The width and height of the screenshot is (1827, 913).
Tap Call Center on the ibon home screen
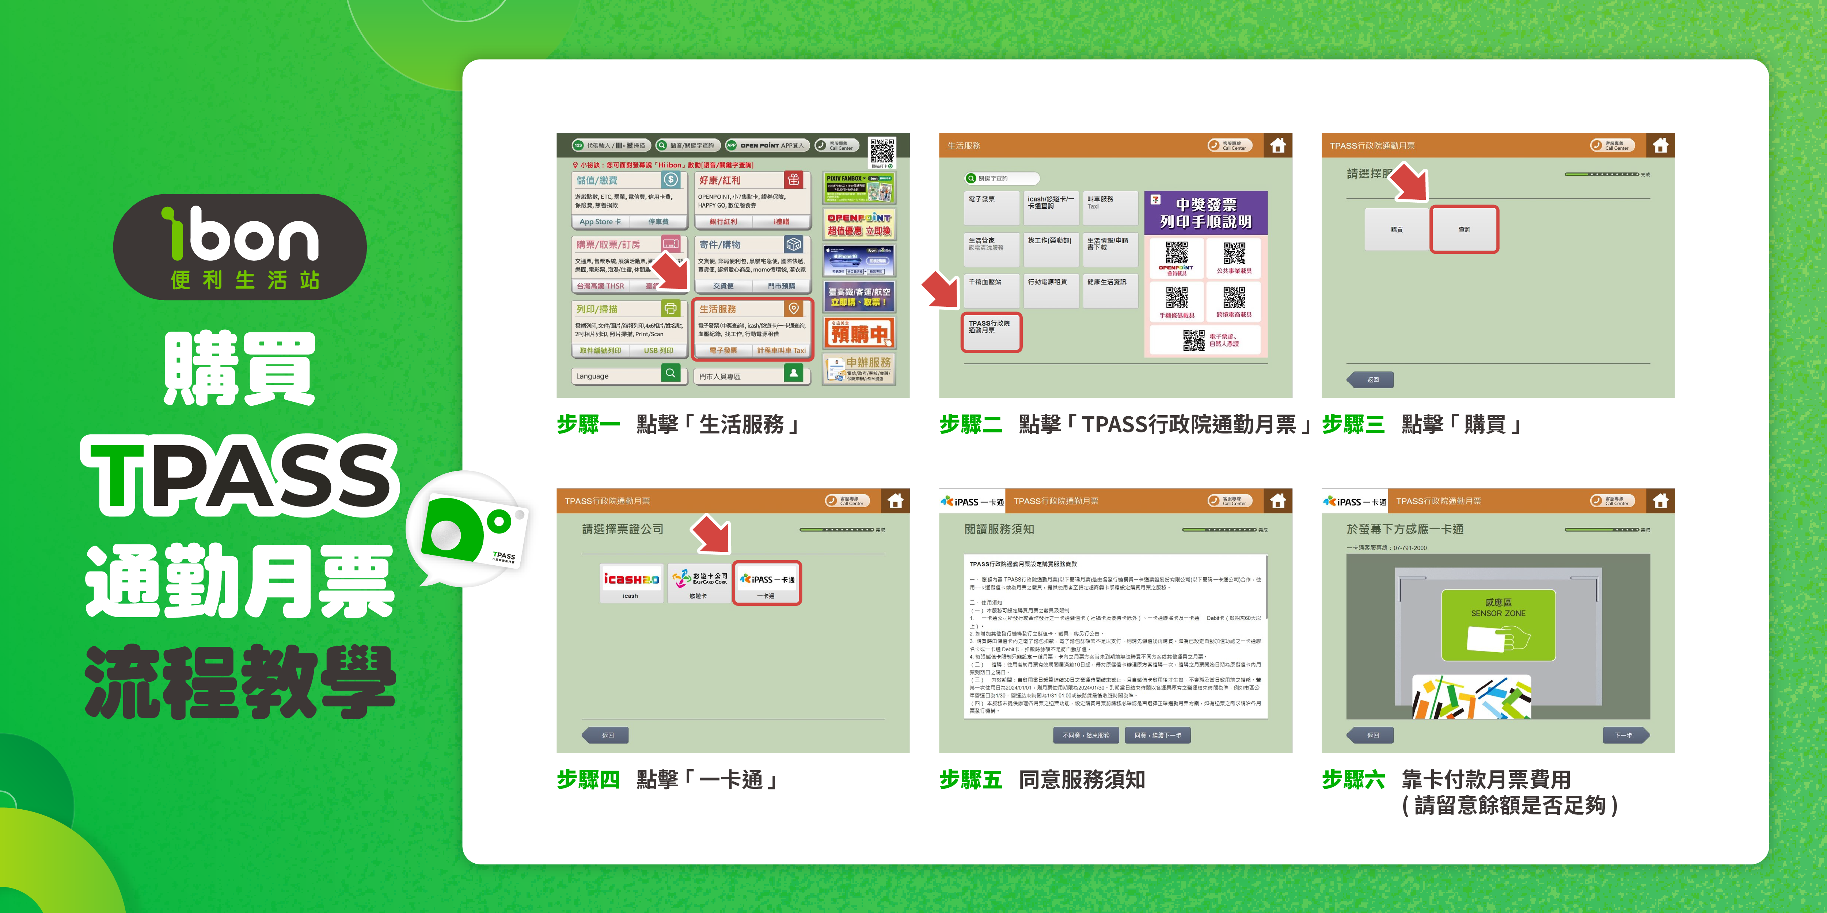coord(837,145)
